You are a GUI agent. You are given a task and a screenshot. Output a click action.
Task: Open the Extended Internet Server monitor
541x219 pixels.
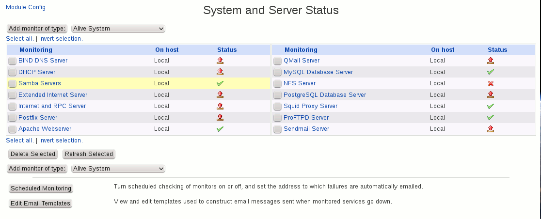pos(53,95)
